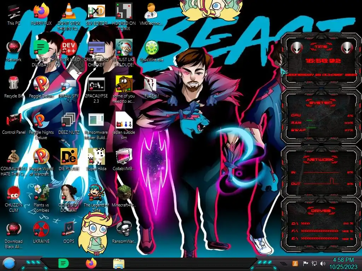
Task: Click the network OUT graph row
Action: click(322, 182)
